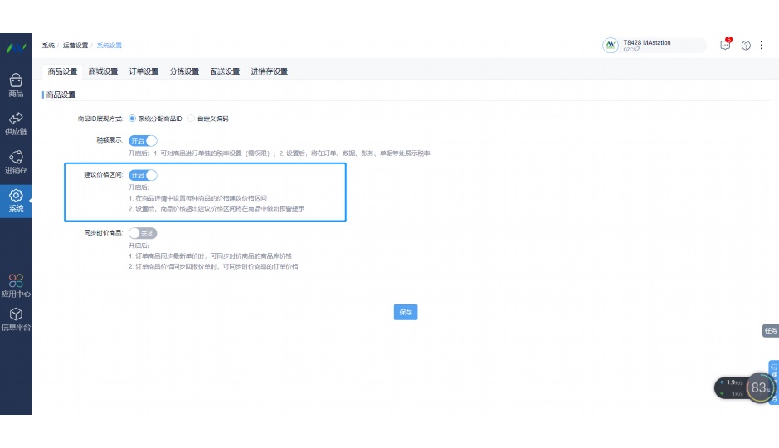Switch to the 订单设置 tab

(144, 71)
